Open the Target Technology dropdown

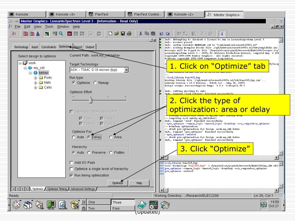126,70
